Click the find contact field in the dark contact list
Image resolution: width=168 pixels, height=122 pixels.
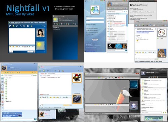coord(152,113)
